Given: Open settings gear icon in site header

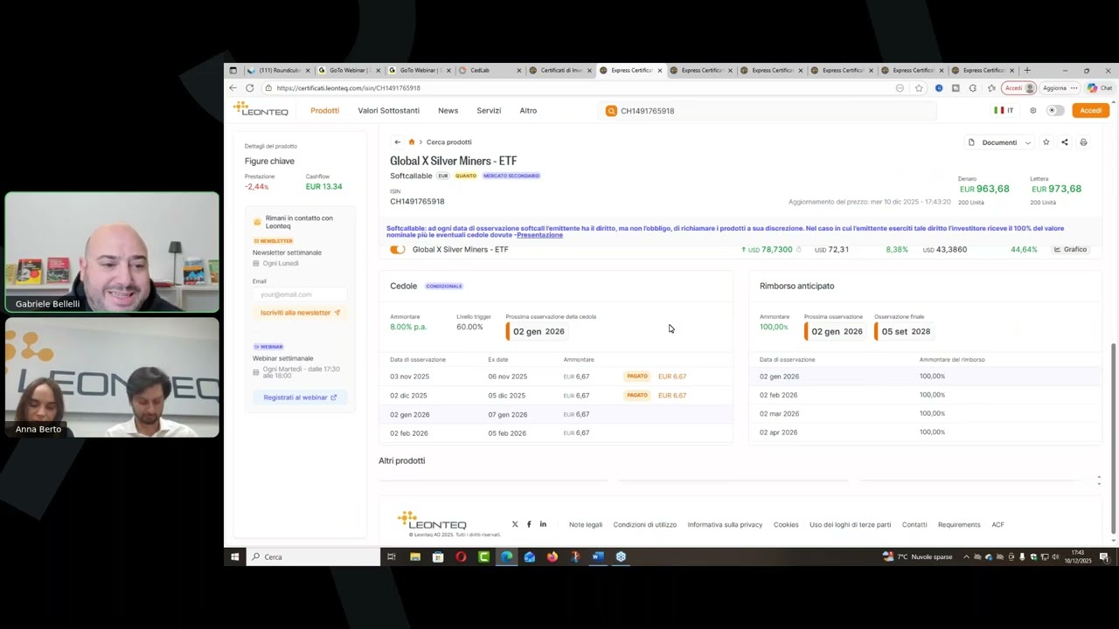Looking at the screenshot, I should point(1032,111).
